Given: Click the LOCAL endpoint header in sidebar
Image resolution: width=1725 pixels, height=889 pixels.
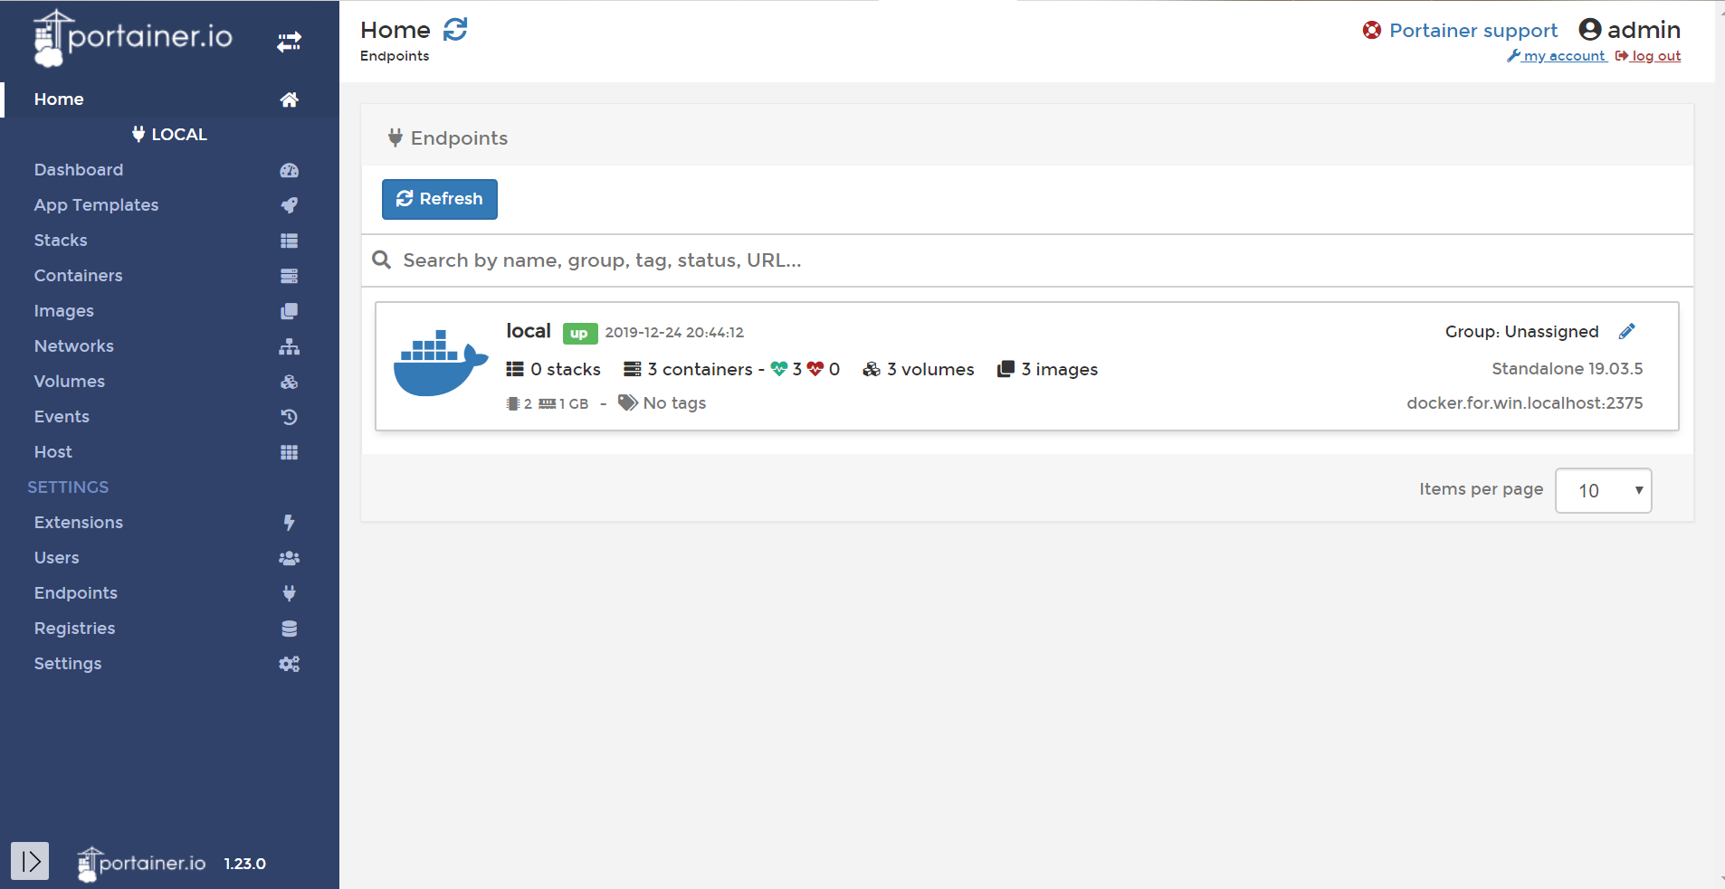Looking at the screenshot, I should coord(170,135).
